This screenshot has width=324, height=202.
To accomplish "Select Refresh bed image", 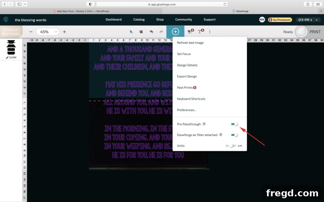I will coord(190,43).
